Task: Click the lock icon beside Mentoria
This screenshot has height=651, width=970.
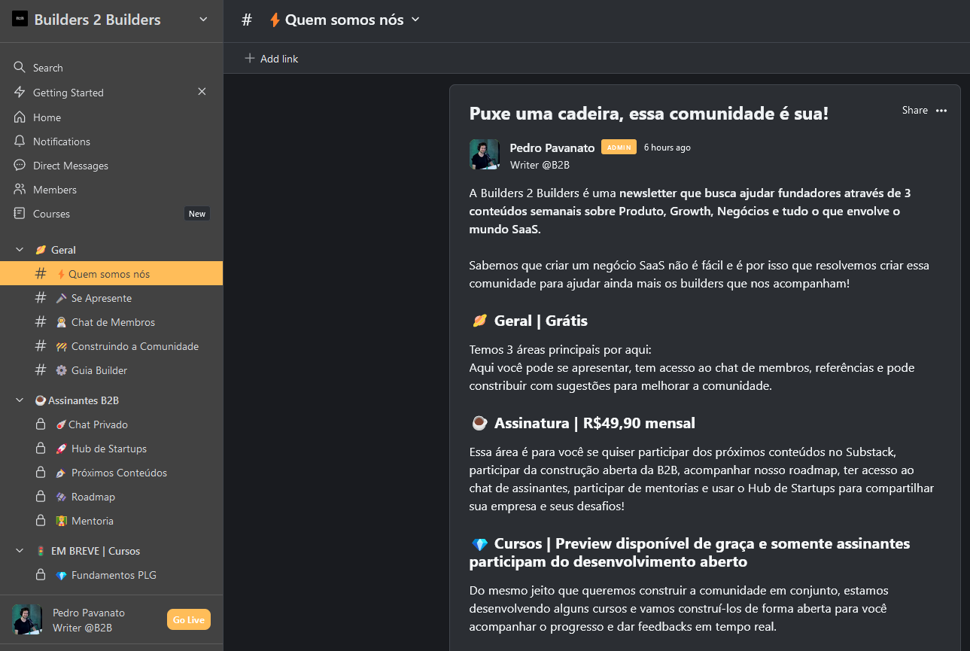Action: 41,521
